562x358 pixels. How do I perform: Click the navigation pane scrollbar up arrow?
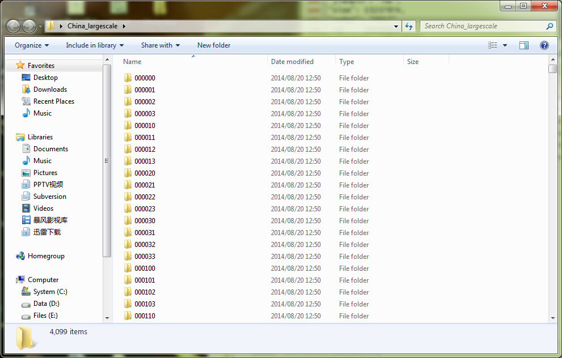pos(107,59)
